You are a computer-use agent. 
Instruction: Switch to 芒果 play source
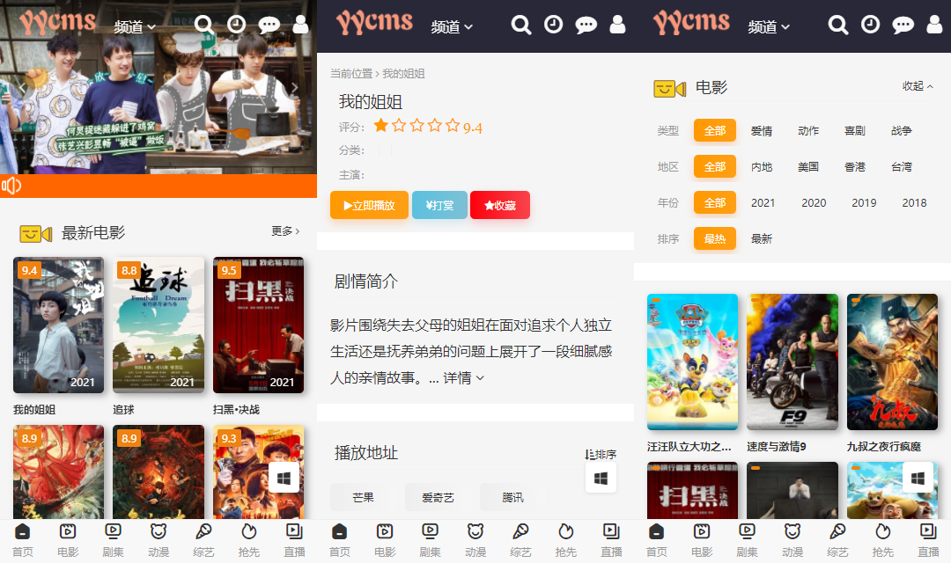[364, 498]
